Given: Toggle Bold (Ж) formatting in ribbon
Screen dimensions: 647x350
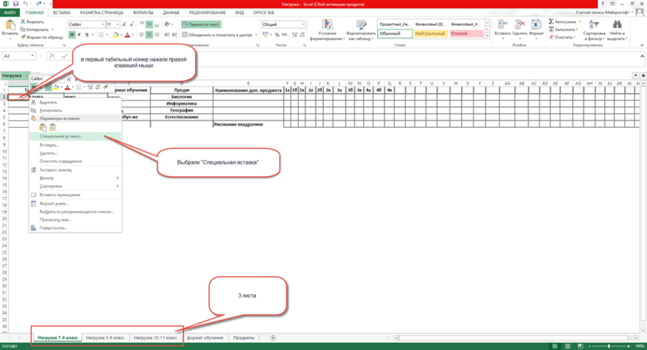Looking at the screenshot, I should pyautogui.click(x=71, y=34).
